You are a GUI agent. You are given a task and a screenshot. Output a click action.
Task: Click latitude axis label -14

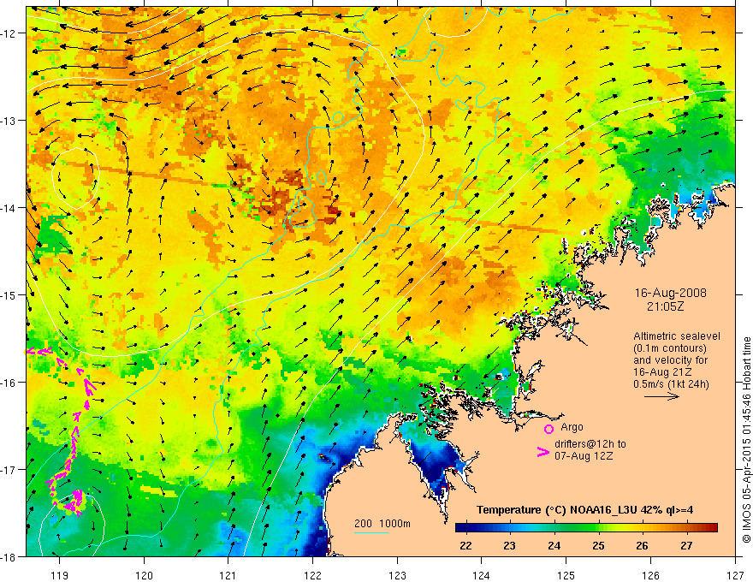pyautogui.click(x=9, y=208)
